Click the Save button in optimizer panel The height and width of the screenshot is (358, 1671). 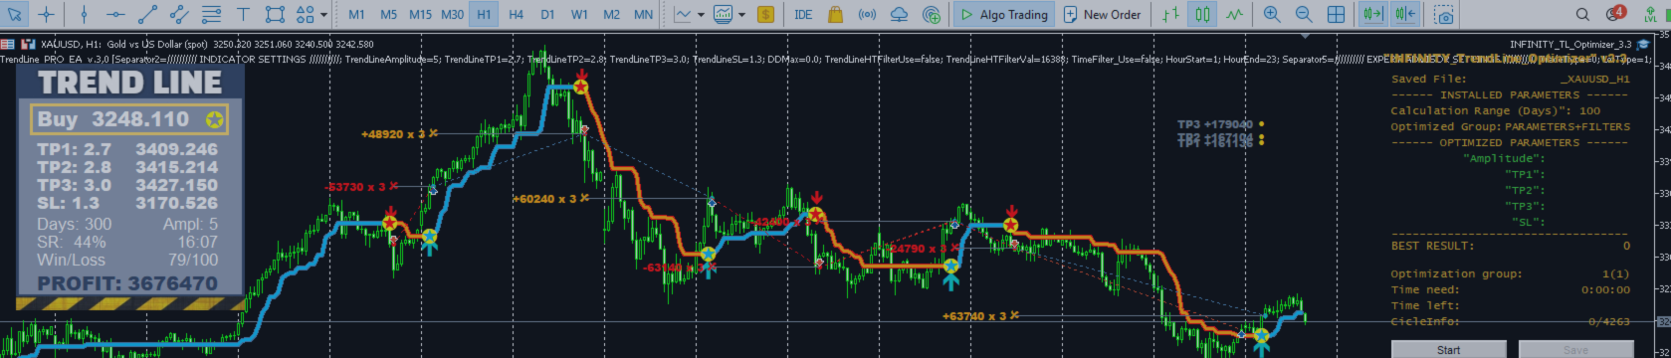click(x=1575, y=349)
